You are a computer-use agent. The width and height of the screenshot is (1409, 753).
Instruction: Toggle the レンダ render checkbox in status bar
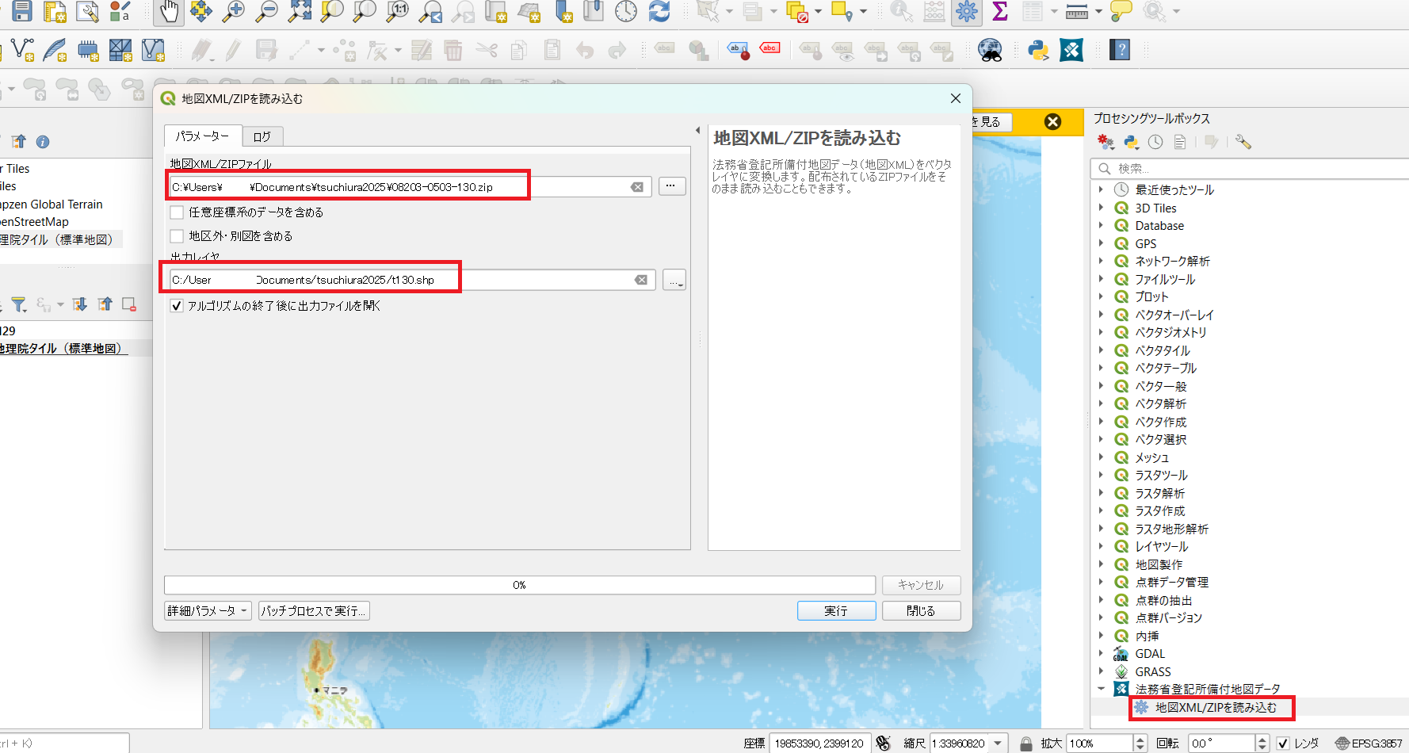coord(1283,743)
